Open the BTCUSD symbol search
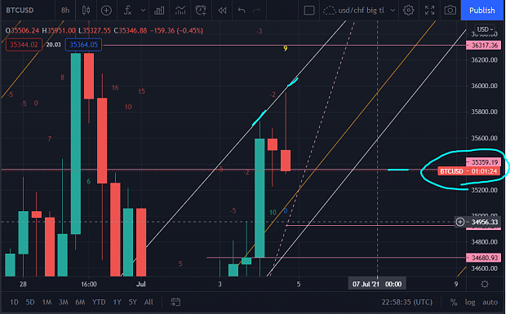The height and width of the screenshot is (314, 510). pyautogui.click(x=20, y=10)
